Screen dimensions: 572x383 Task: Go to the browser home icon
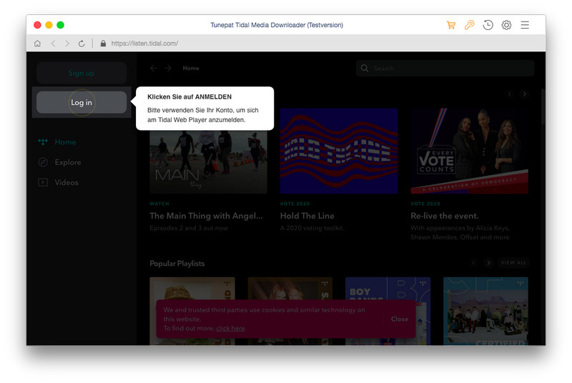pos(37,44)
